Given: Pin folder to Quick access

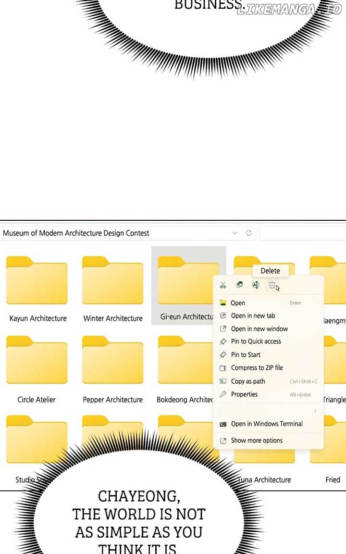Looking at the screenshot, I should [256, 341].
